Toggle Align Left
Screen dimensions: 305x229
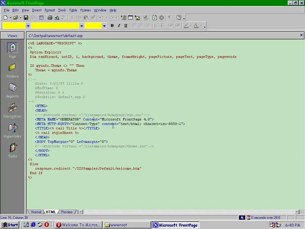134,26
